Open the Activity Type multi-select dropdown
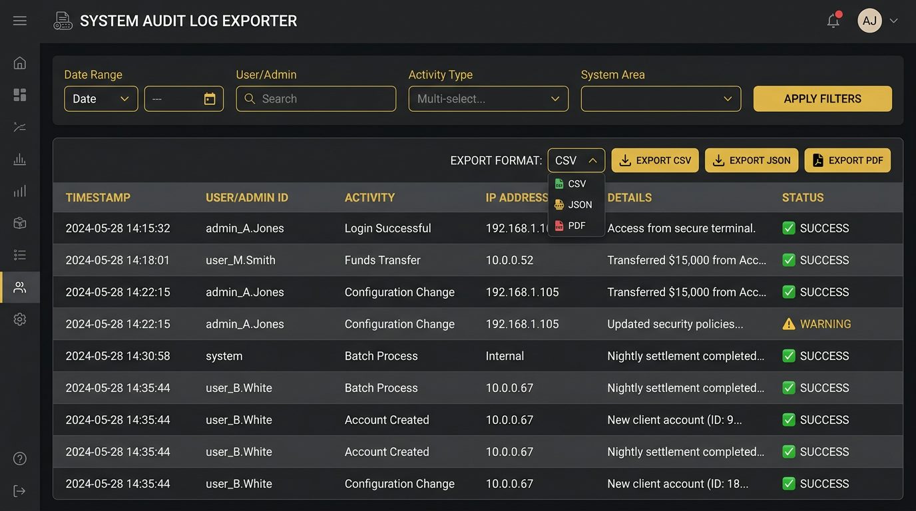Viewport: 916px width, 511px height. [489, 98]
